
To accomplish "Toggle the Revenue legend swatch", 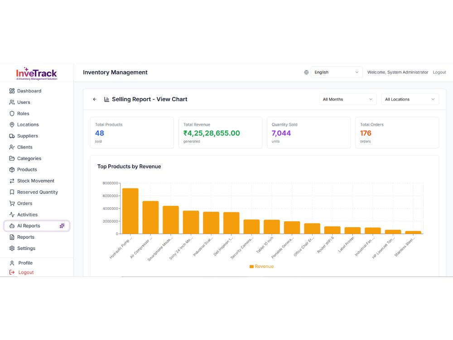I will tap(251, 267).
